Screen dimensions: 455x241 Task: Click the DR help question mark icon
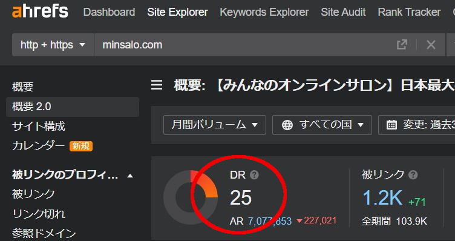(x=254, y=175)
